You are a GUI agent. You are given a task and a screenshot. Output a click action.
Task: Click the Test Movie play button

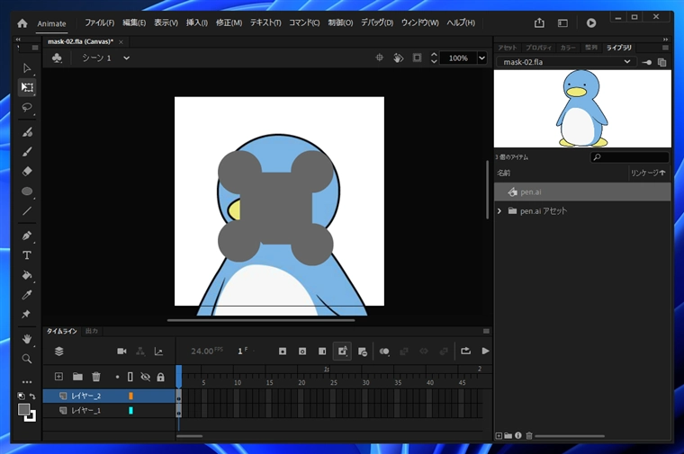pos(591,22)
